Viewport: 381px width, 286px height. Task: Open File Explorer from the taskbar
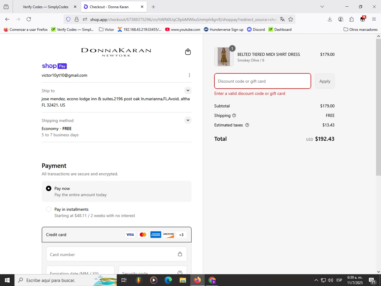point(183,280)
